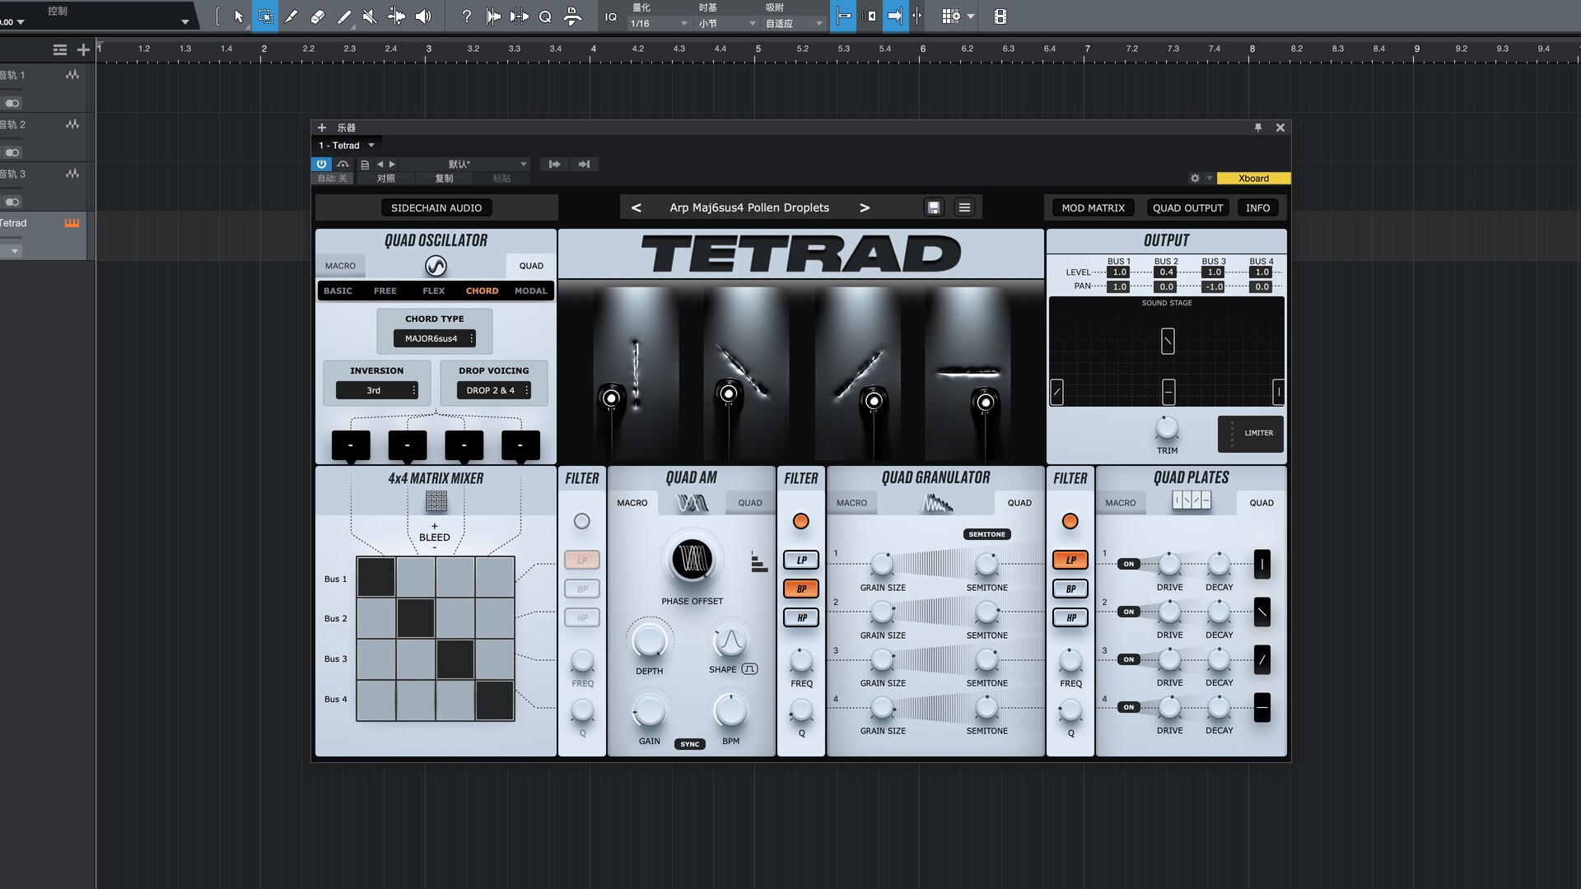
Task: Add a new track with plus icon
Action: [83, 50]
